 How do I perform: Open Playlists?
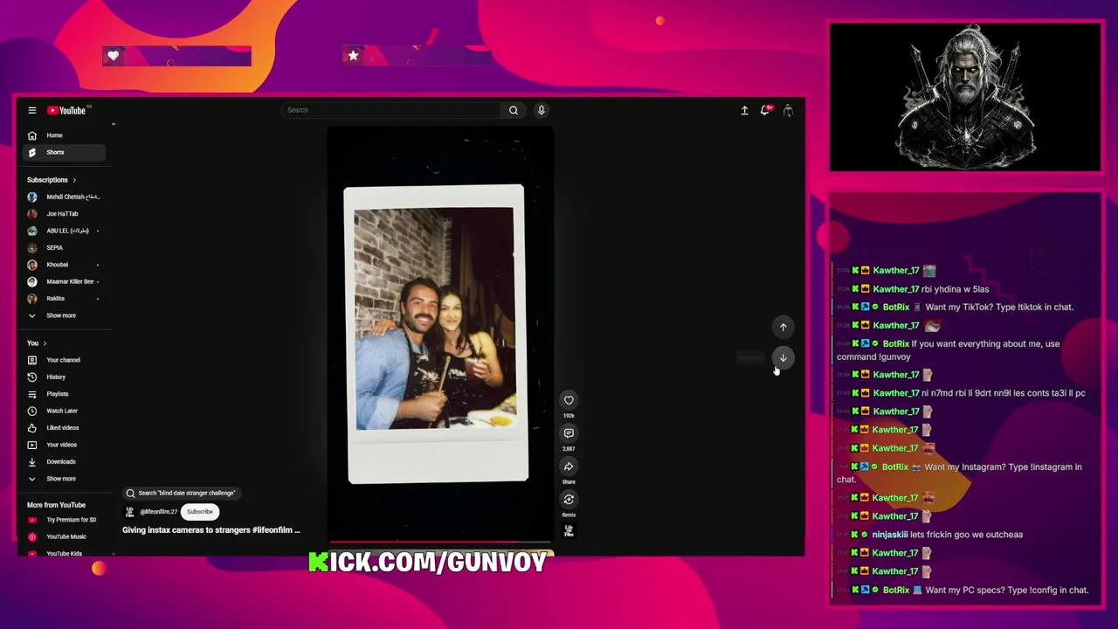[x=64, y=394]
